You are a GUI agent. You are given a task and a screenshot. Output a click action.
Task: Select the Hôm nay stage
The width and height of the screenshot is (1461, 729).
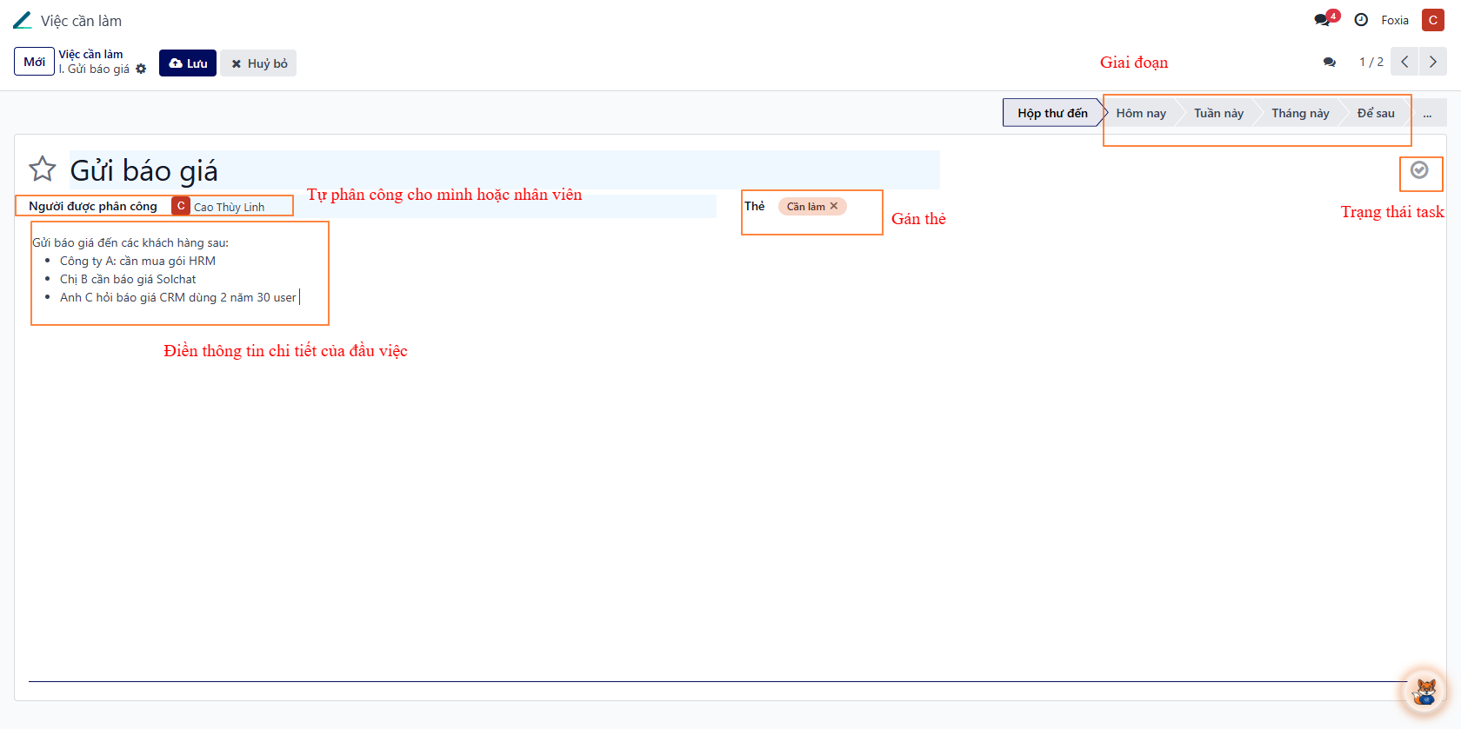[x=1140, y=113]
